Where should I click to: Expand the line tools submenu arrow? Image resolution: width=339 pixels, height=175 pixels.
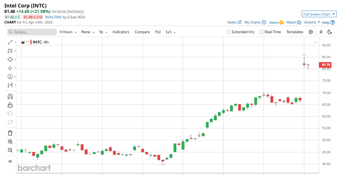pyautogui.click(x=15, y=42)
